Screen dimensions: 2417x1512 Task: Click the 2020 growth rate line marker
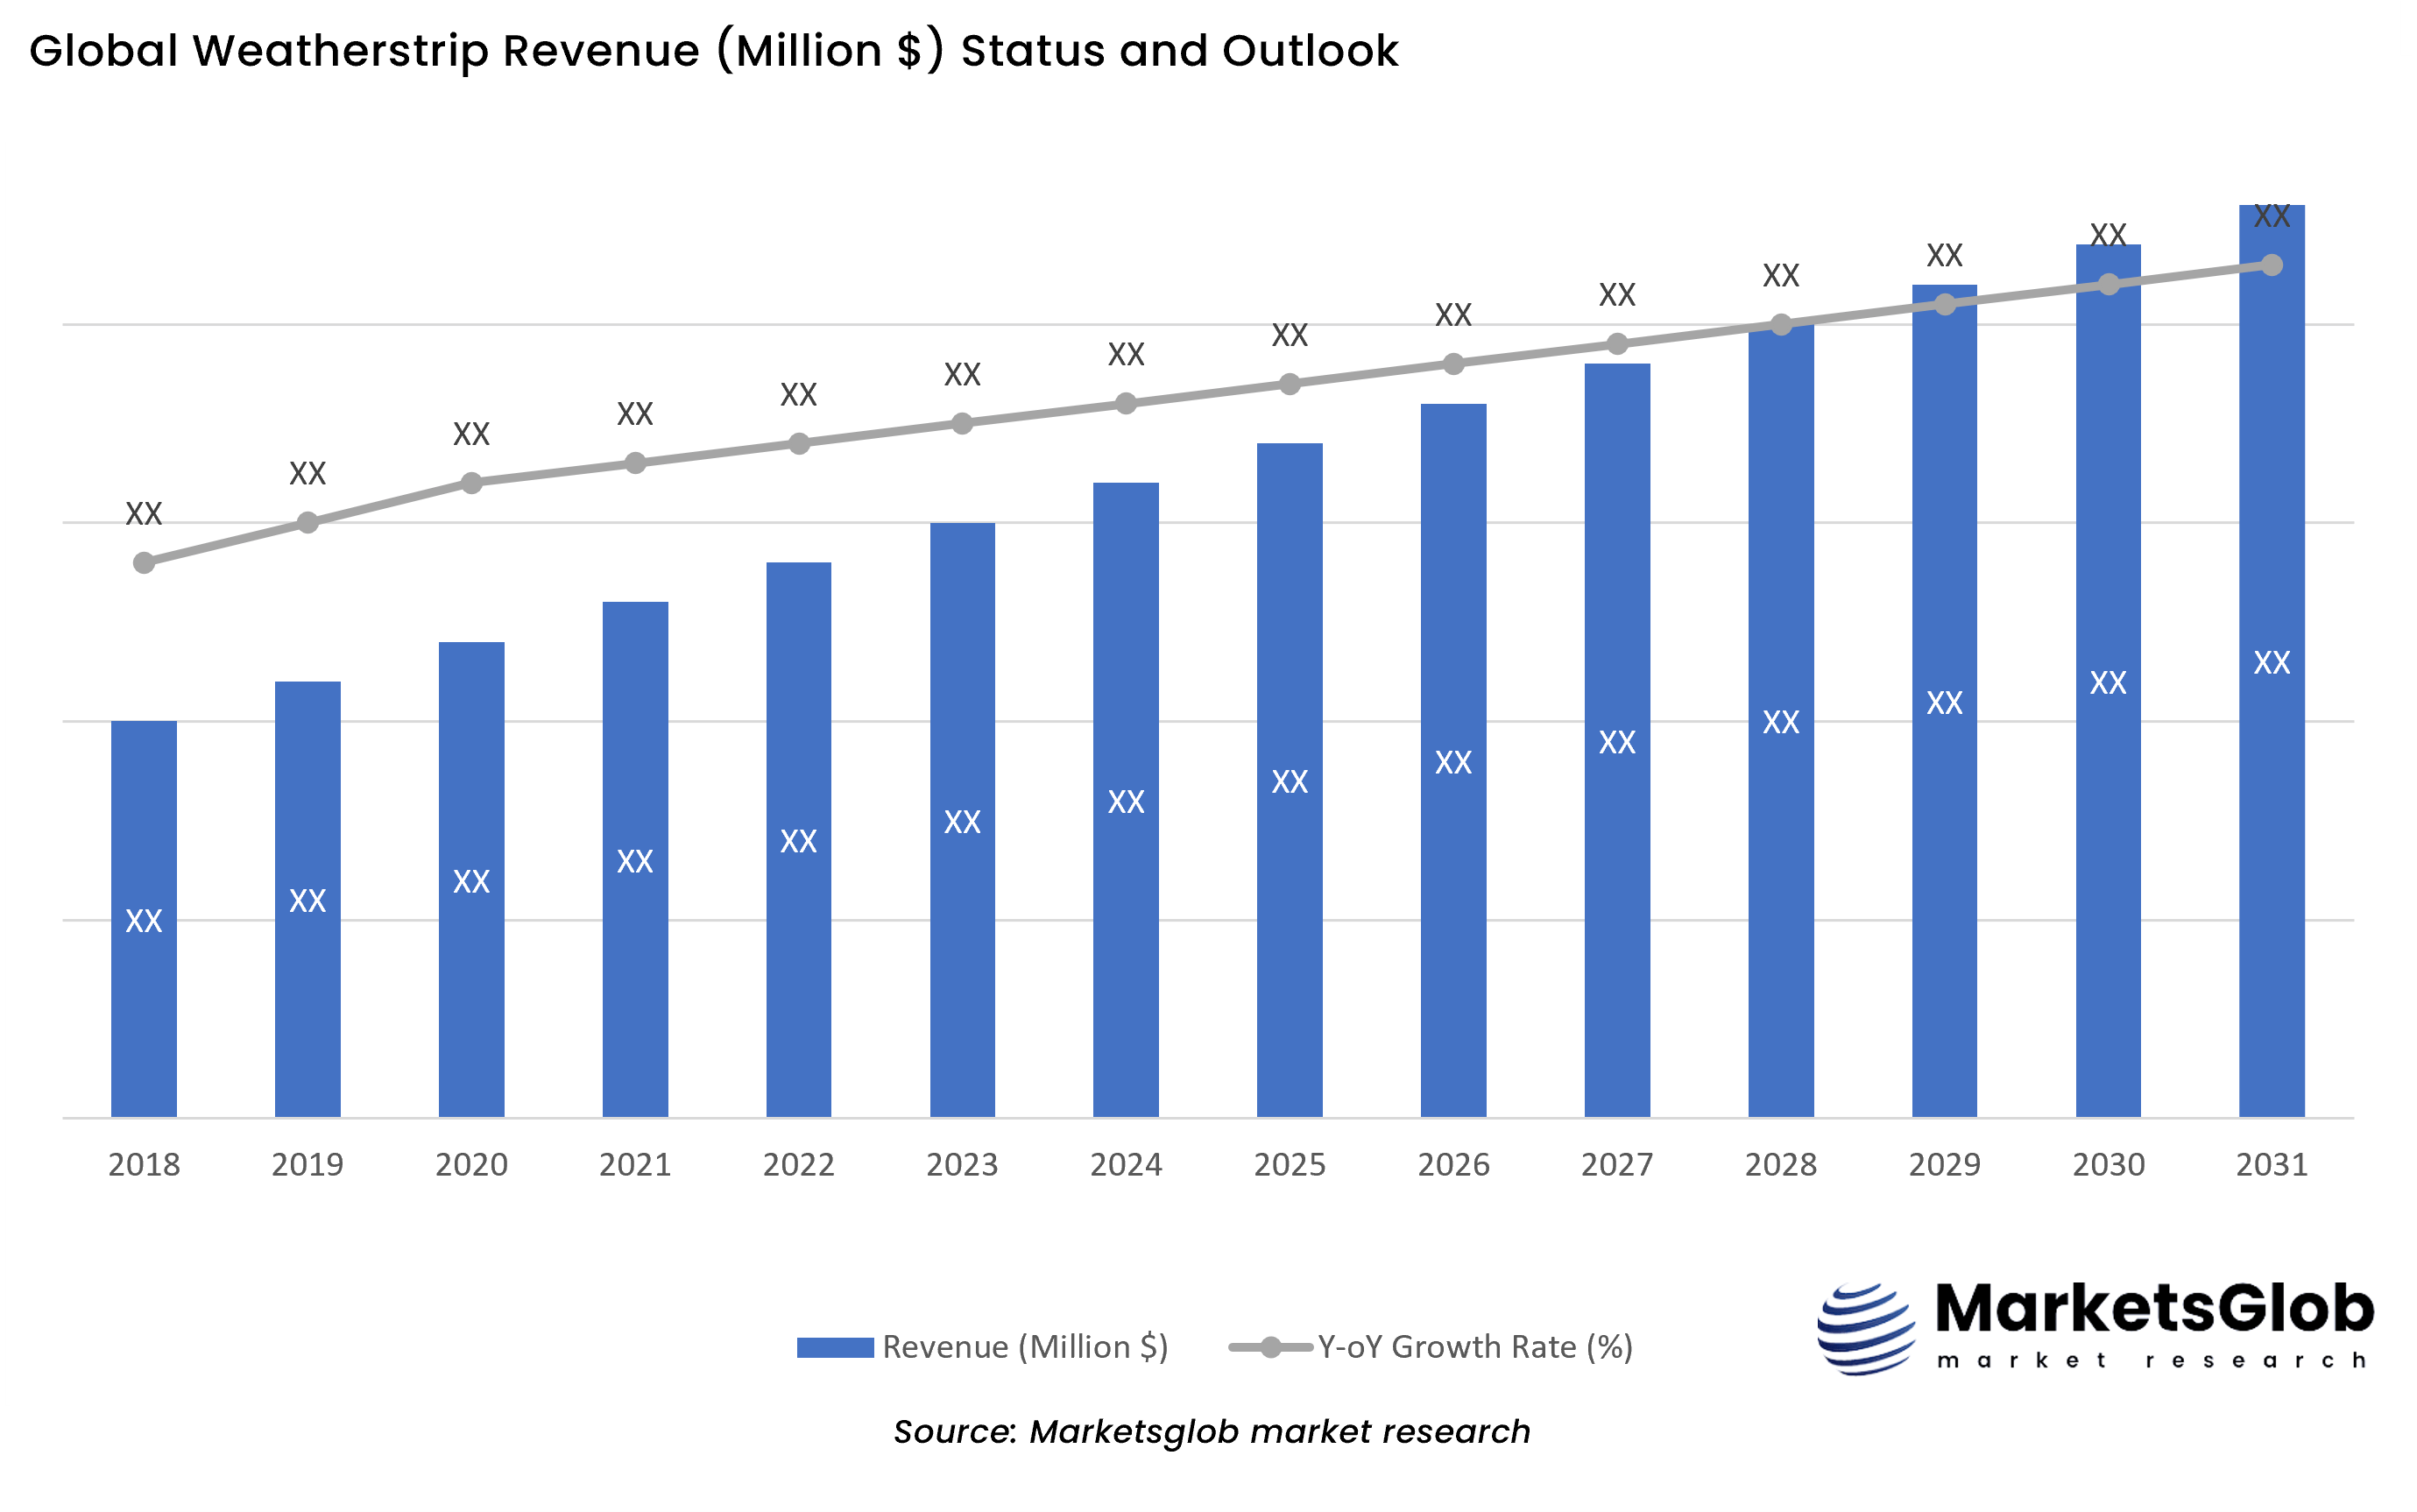pyautogui.click(x=471, y=483)
